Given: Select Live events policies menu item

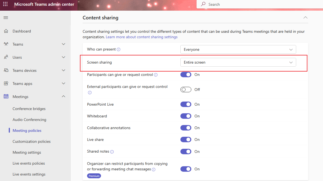Looking at the screenshot, I should pyautogui.click(x=28, y=163).
